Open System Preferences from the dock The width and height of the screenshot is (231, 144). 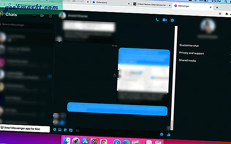click(94, 141)
